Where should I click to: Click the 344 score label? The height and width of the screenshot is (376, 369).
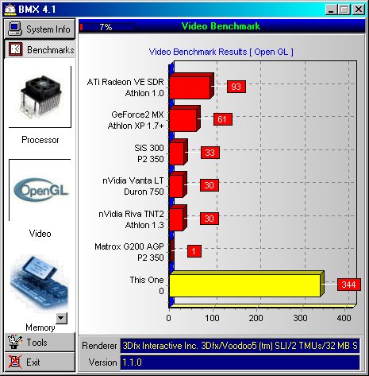tap(349, 285)
